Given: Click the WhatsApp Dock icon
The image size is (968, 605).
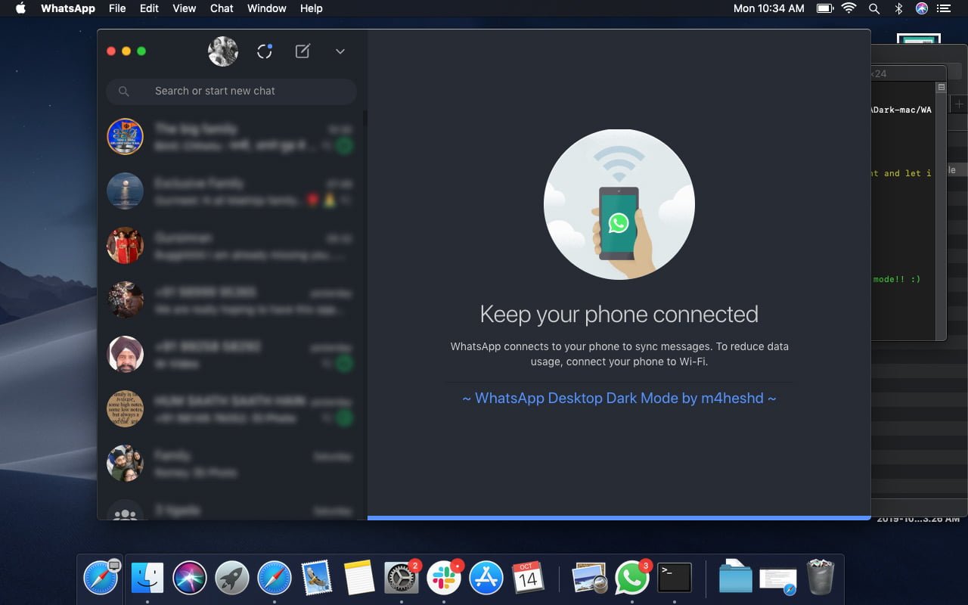Looking at the screenshot, I should tap(631, 579).
